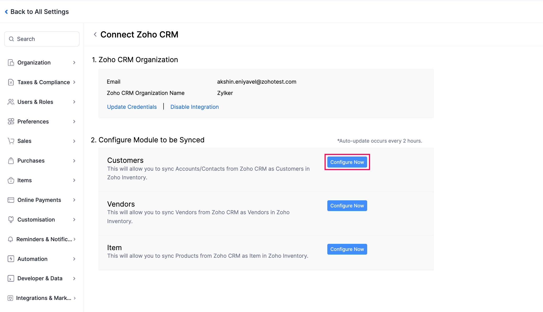
Task: Click Disable Integration link
Action: pyautogui.click(x=194, y=107)
